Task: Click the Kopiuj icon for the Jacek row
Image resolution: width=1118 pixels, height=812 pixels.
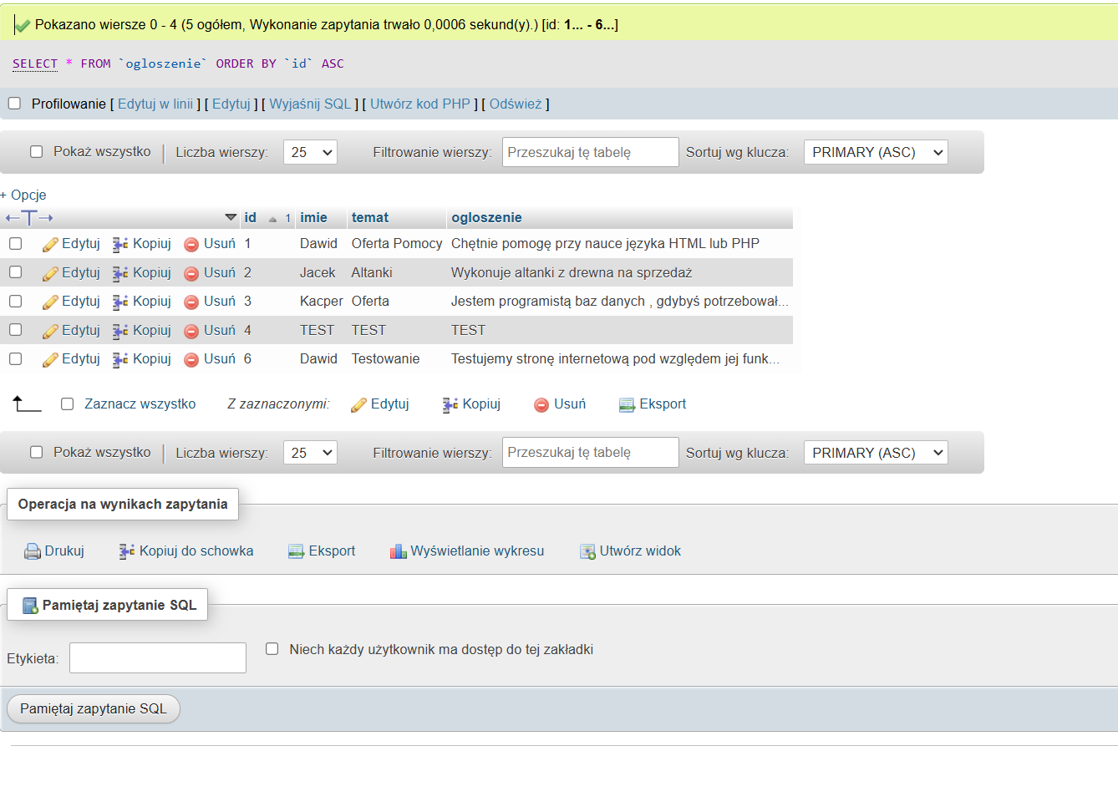Action: point(120,273)
